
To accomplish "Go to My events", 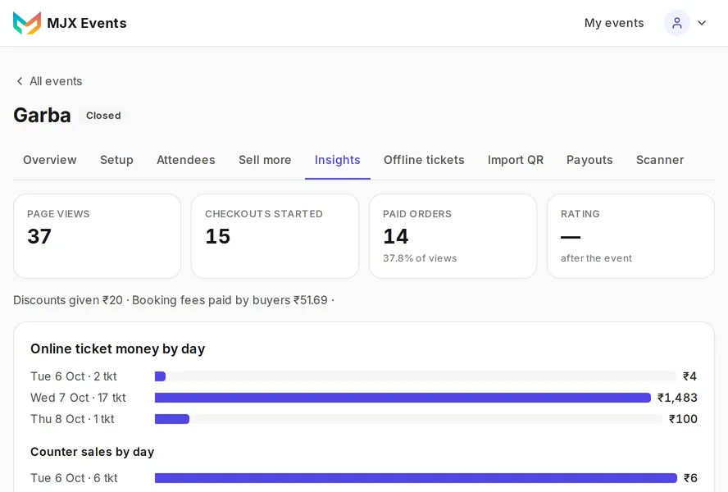I will coord(614,23).
